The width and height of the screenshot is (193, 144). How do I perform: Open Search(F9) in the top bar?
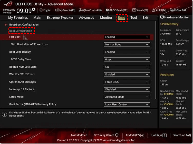tap(140, 10)
